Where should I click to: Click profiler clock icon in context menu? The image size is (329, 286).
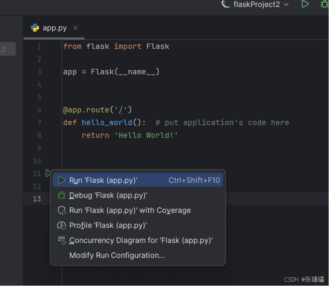(x=62, y=225)
